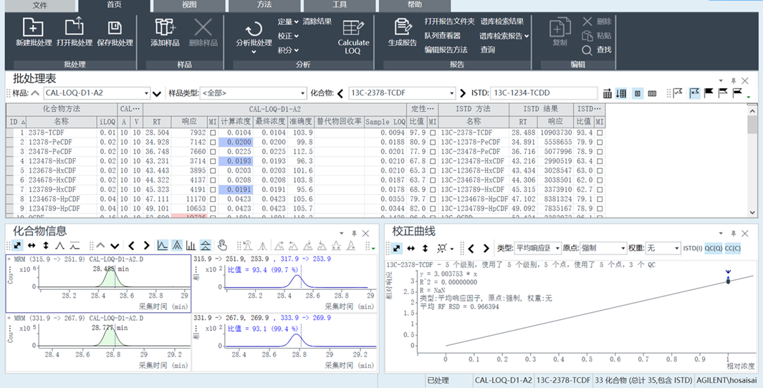Click 打开报告文件夹 button

pyautogui.click(x=449, y=21)
